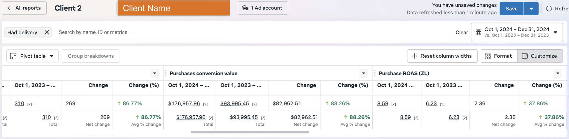
Task: Open the Pivot table dropdown
Action: click(x=33, y=56)
